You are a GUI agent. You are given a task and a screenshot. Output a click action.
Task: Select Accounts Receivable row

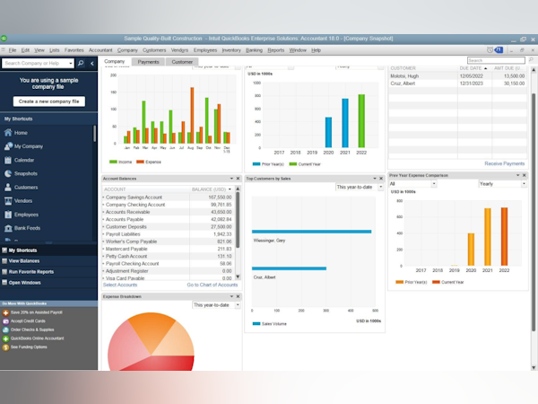[169, 212]
